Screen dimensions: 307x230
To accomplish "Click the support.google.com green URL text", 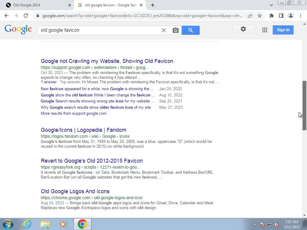I will point(94,67).
